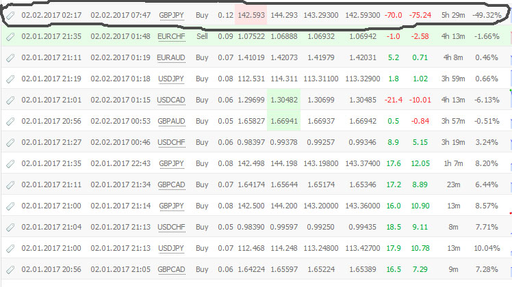Click the 5.15 profit value
Viewport: 512px width, 287px height.
pyautogui.click(x=420, y=142)
